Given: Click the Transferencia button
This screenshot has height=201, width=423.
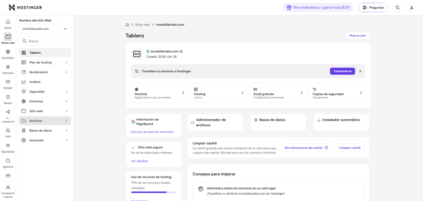Looking at the screenshot, I should point(342,71).
